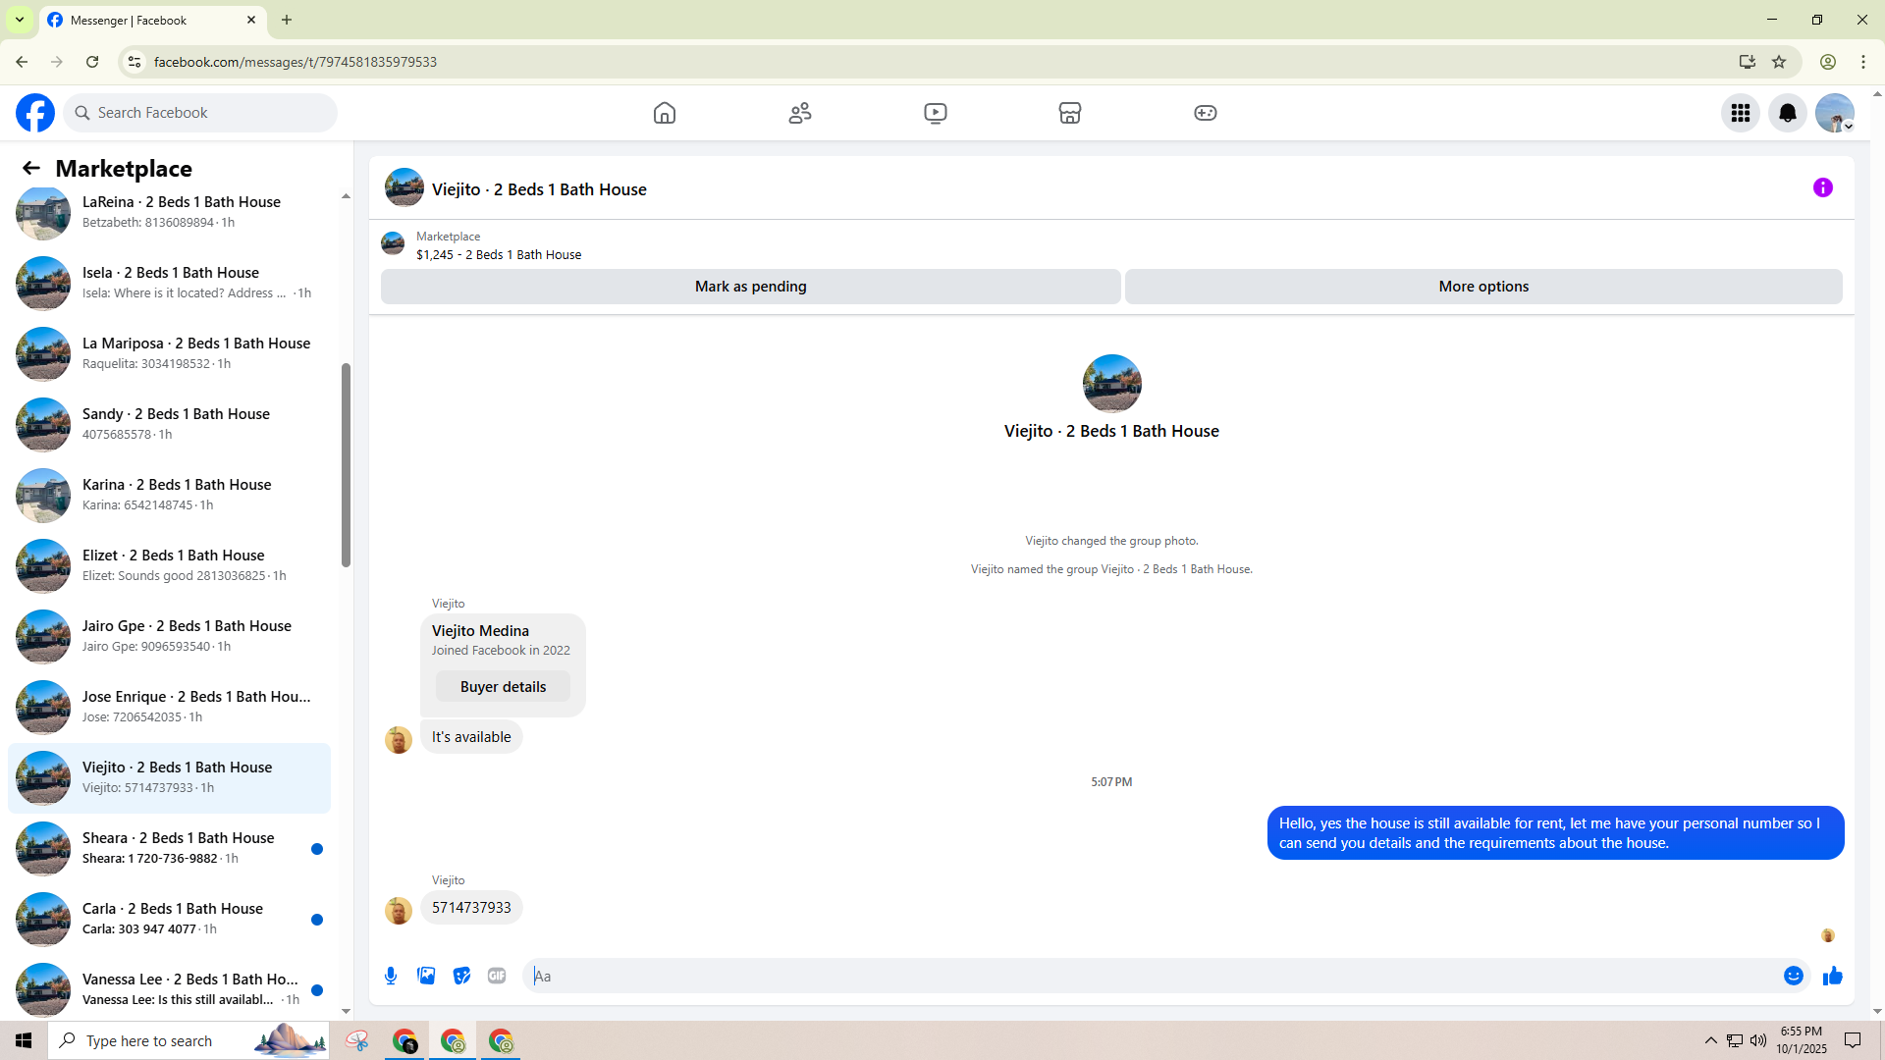The height and width of the screenshot is (1060, 1885).
Task: Click the 5714737933 phone number message
Action: [x=471, y=908]
